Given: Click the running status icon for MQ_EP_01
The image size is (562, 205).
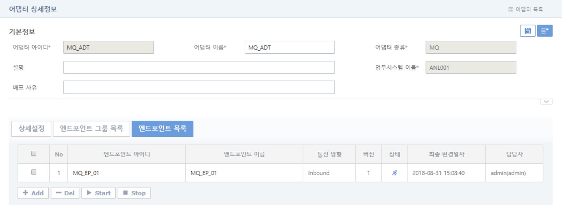Looking at the screenshot, I should pos(395,173).
